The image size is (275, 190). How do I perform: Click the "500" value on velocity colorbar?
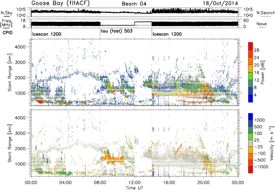(x=258, y=127)
